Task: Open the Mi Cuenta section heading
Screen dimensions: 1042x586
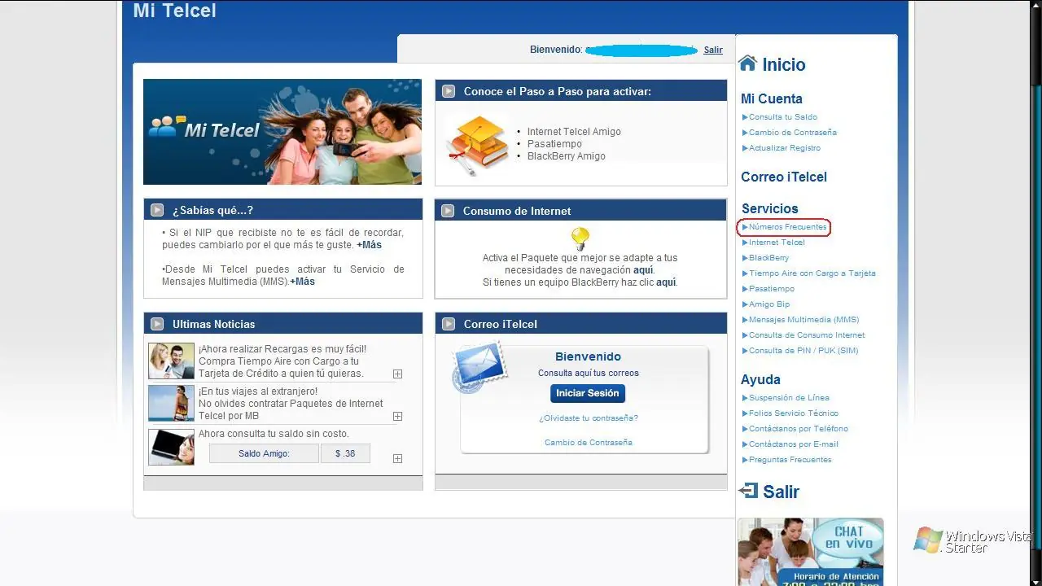Action: click(772, 98)
